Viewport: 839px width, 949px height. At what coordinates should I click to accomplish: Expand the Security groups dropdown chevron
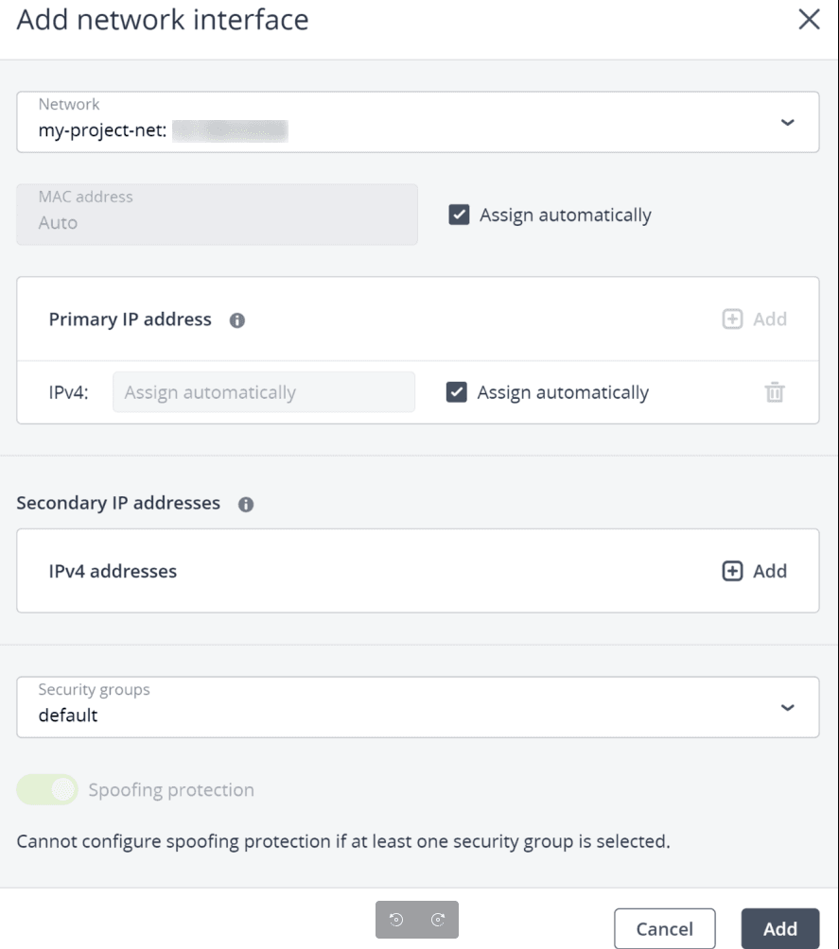[x=787, y=708]
